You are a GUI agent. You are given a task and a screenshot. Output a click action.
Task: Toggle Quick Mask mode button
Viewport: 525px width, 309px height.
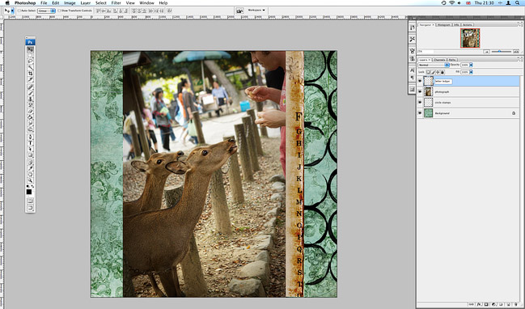point(30,201)
